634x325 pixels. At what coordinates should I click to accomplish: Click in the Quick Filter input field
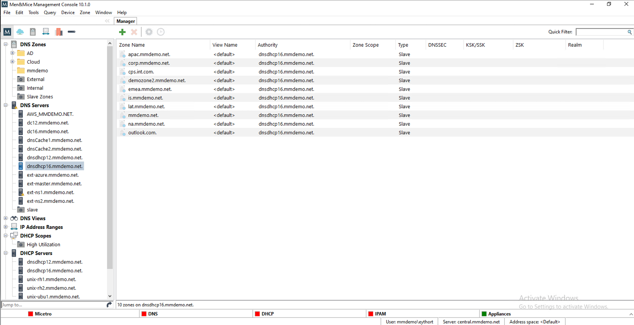[x=601, y=32]
